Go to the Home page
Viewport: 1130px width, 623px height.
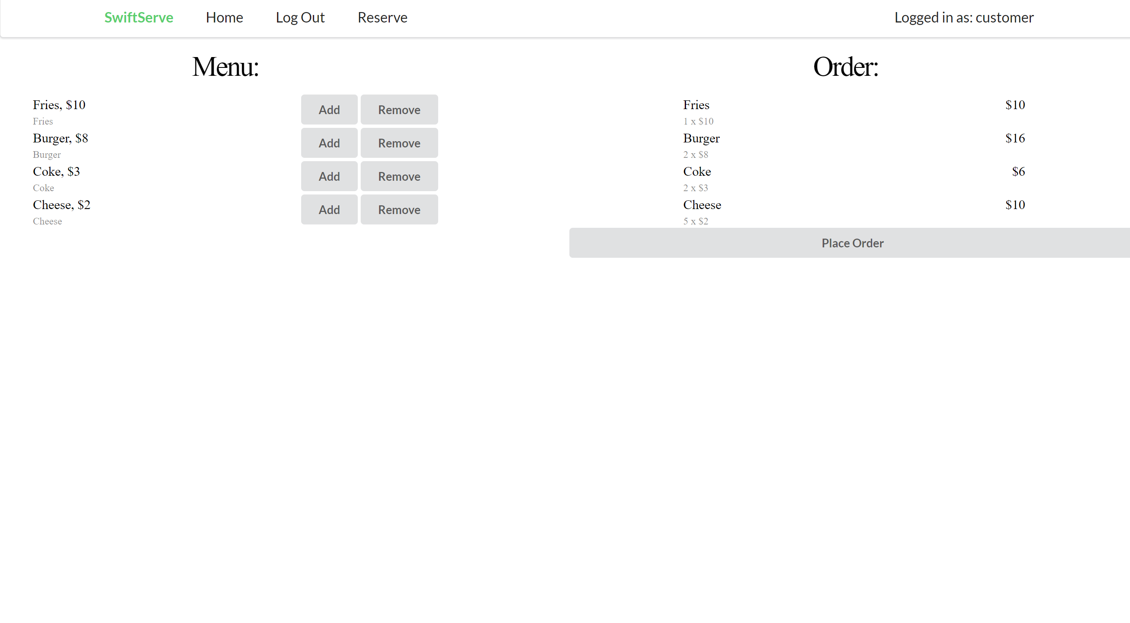(x=224, y=17)
